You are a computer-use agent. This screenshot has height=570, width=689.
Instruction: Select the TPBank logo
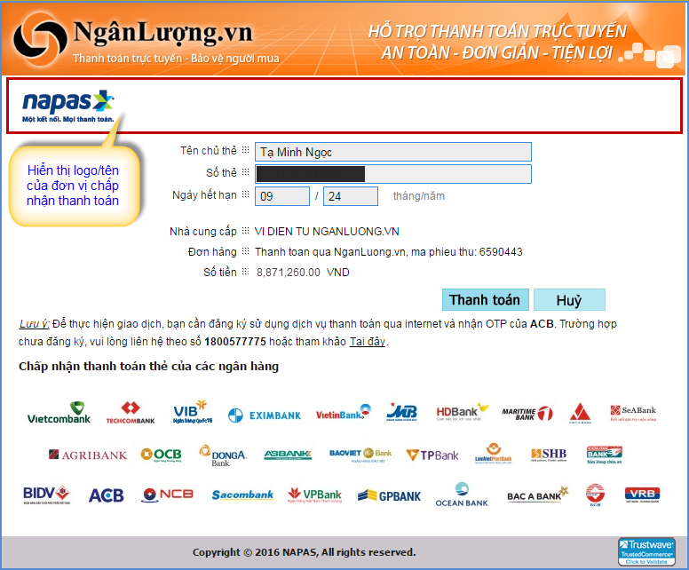point(432,455)
